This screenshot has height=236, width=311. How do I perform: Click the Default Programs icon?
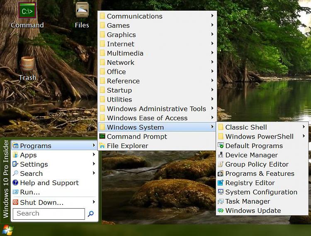click(221, 146)
